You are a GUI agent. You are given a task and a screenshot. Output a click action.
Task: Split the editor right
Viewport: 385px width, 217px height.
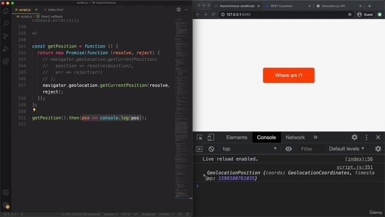pyautogui.click(x=179, y=10)
